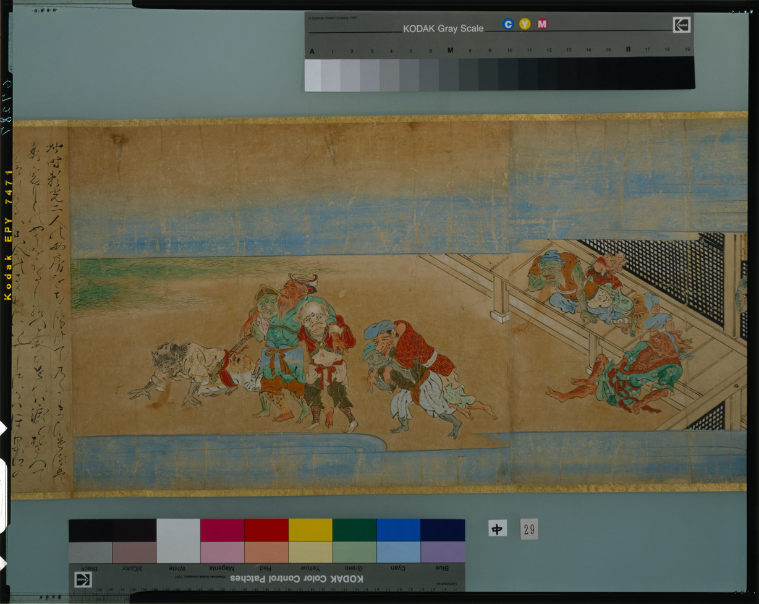Click the Kodak logo on the gray scale card
Viewport: 759px width, 604px height.
point(681,25)
